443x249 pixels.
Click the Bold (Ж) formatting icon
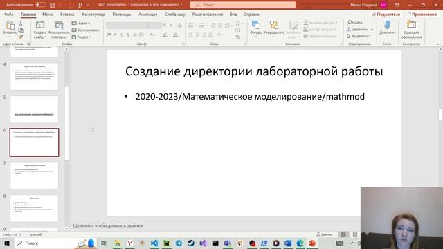(109, 35)
